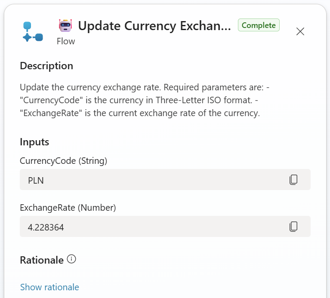Show the rationale via the link

(49, 287)
